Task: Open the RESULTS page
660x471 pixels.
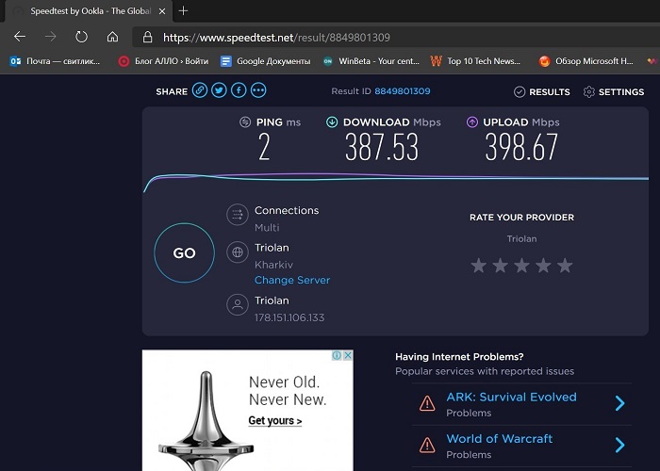Action: pyautogui.click(x=542, y=91)
